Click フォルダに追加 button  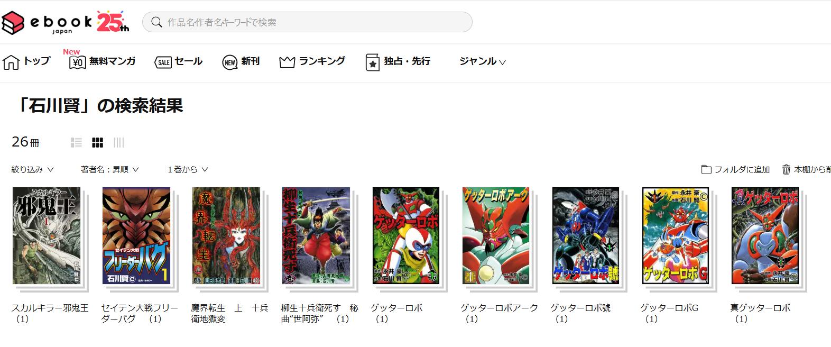click(735, 169)
